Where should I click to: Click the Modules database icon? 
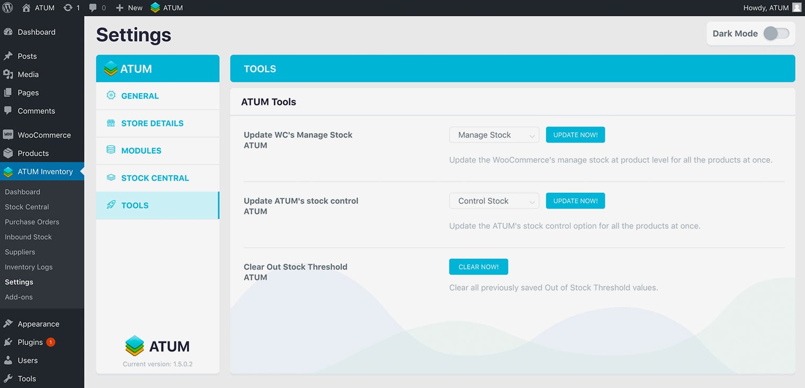pyautogui.click(x=111, y=150)
